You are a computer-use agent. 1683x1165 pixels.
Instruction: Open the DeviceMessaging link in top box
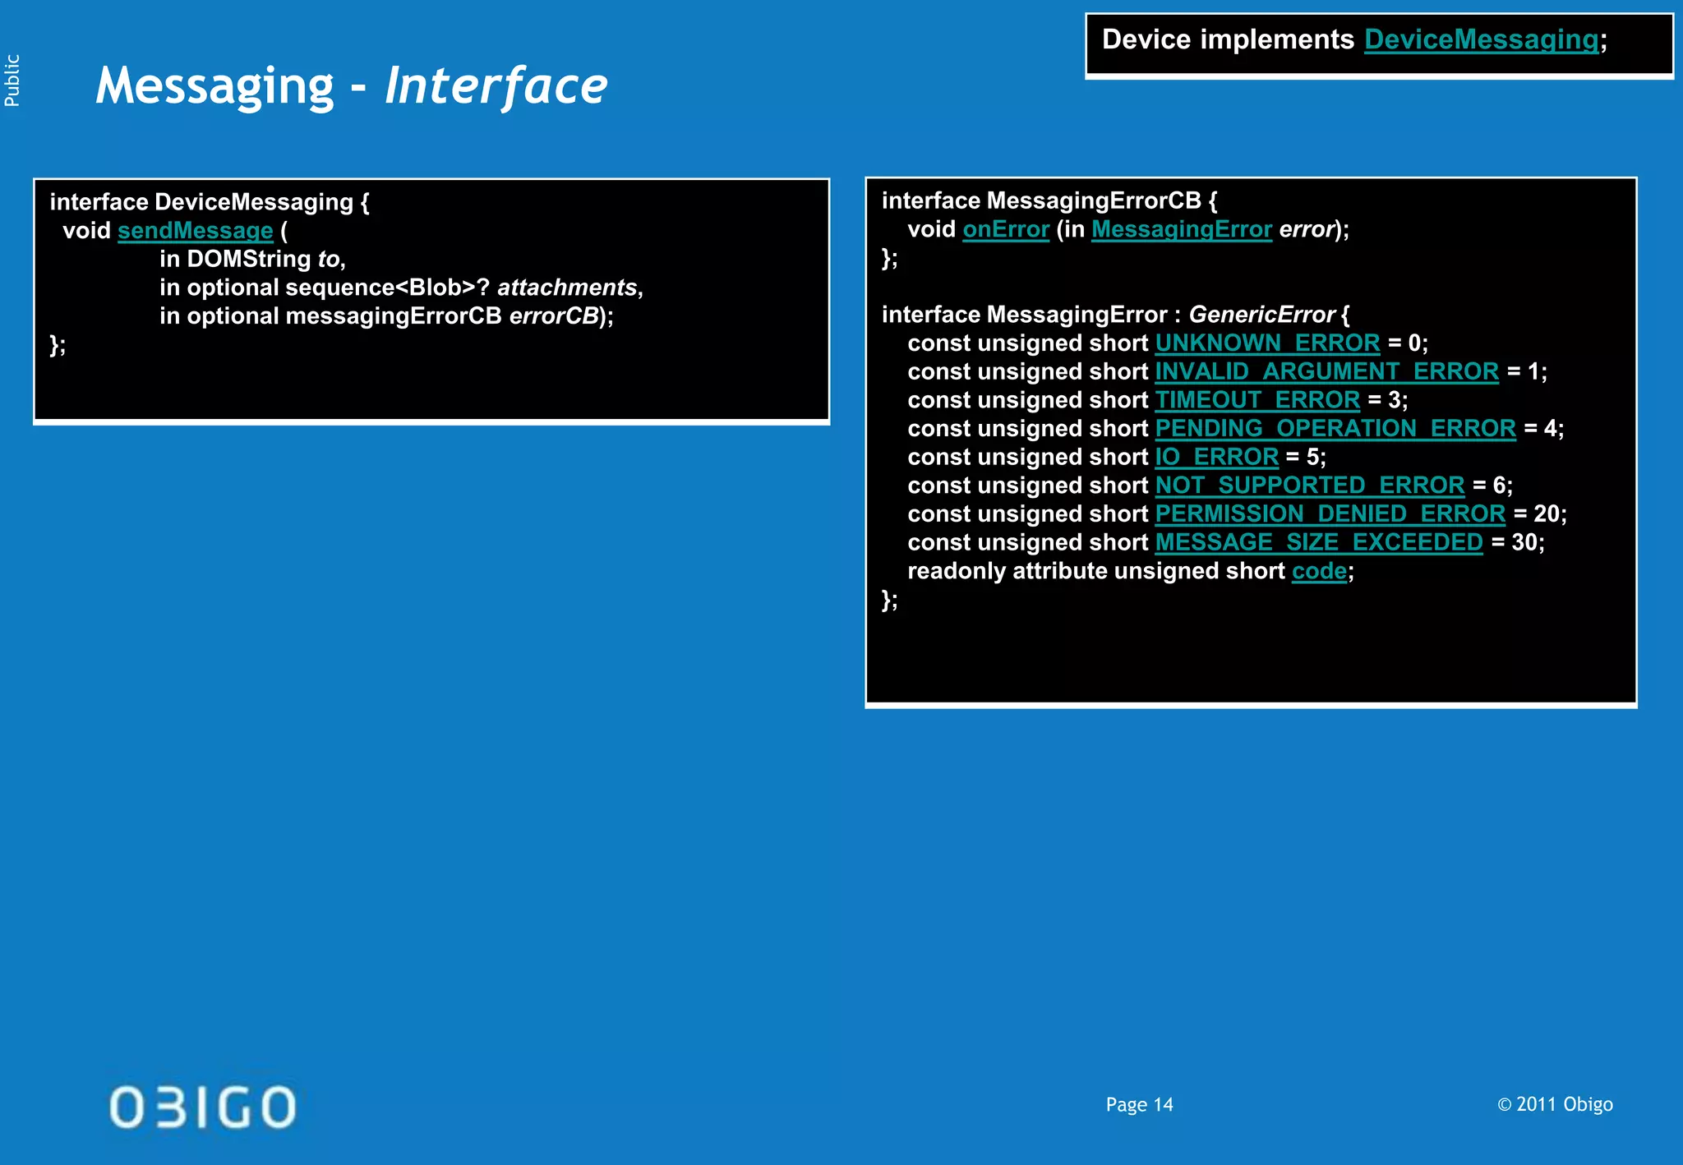tap(1482, 39)
